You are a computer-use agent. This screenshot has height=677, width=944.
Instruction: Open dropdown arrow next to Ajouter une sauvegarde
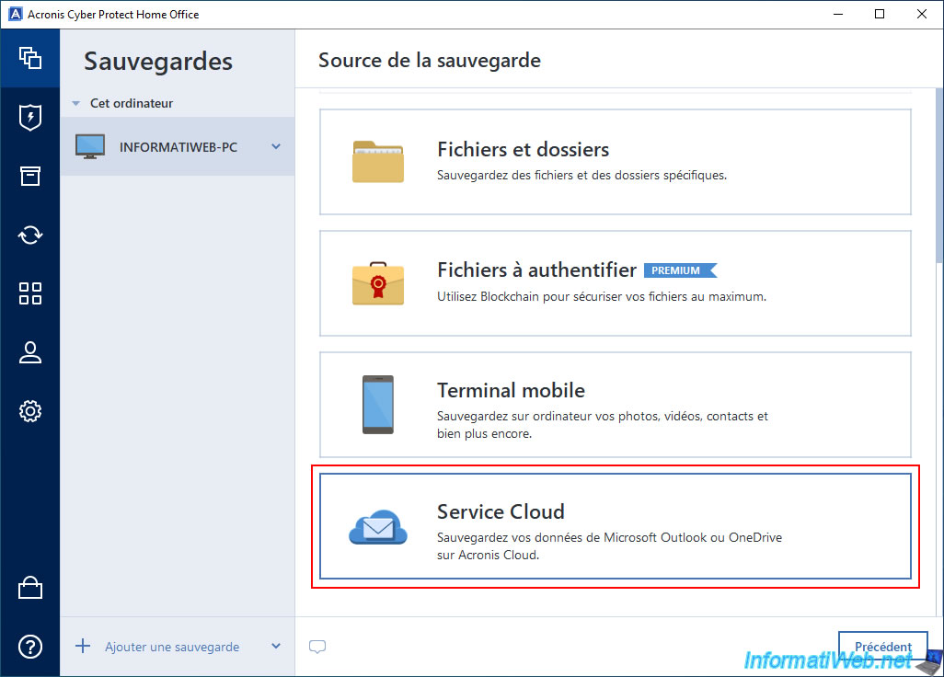(276, 647)
